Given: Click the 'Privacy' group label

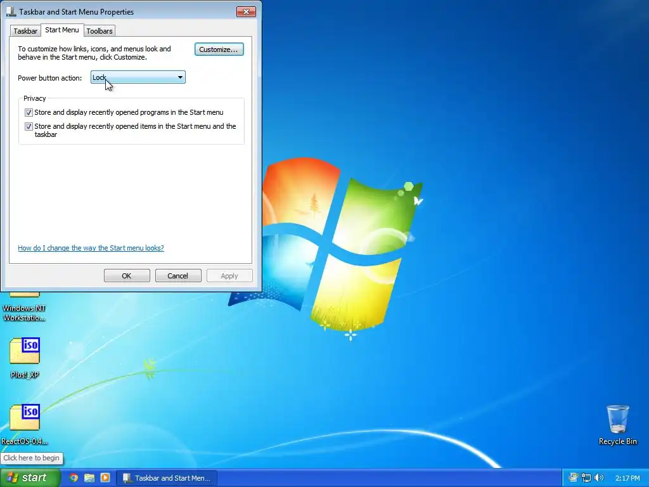Looking at the screenshot, I should (34, 98).
